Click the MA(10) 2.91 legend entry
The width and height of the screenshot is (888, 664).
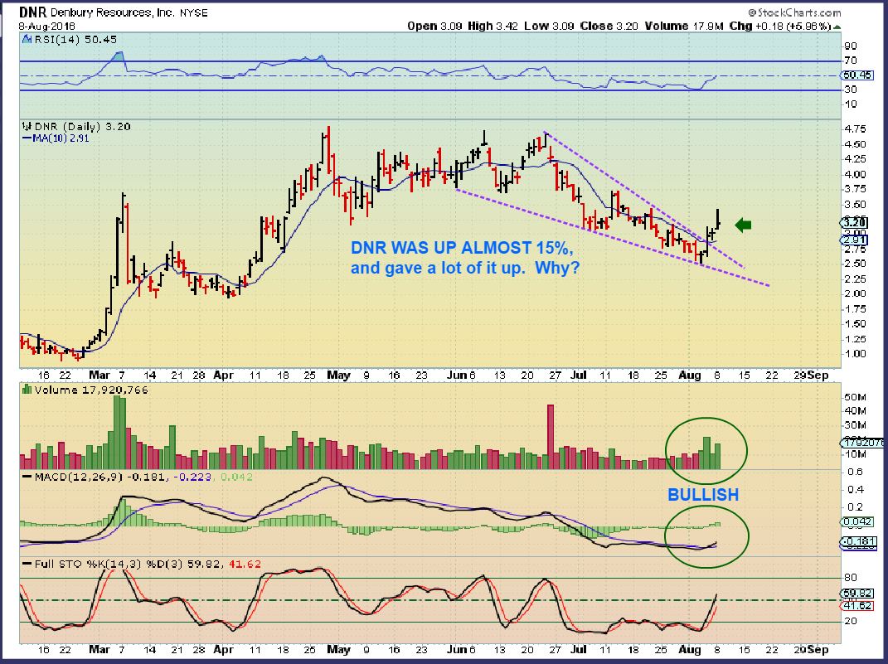point(56,138)
